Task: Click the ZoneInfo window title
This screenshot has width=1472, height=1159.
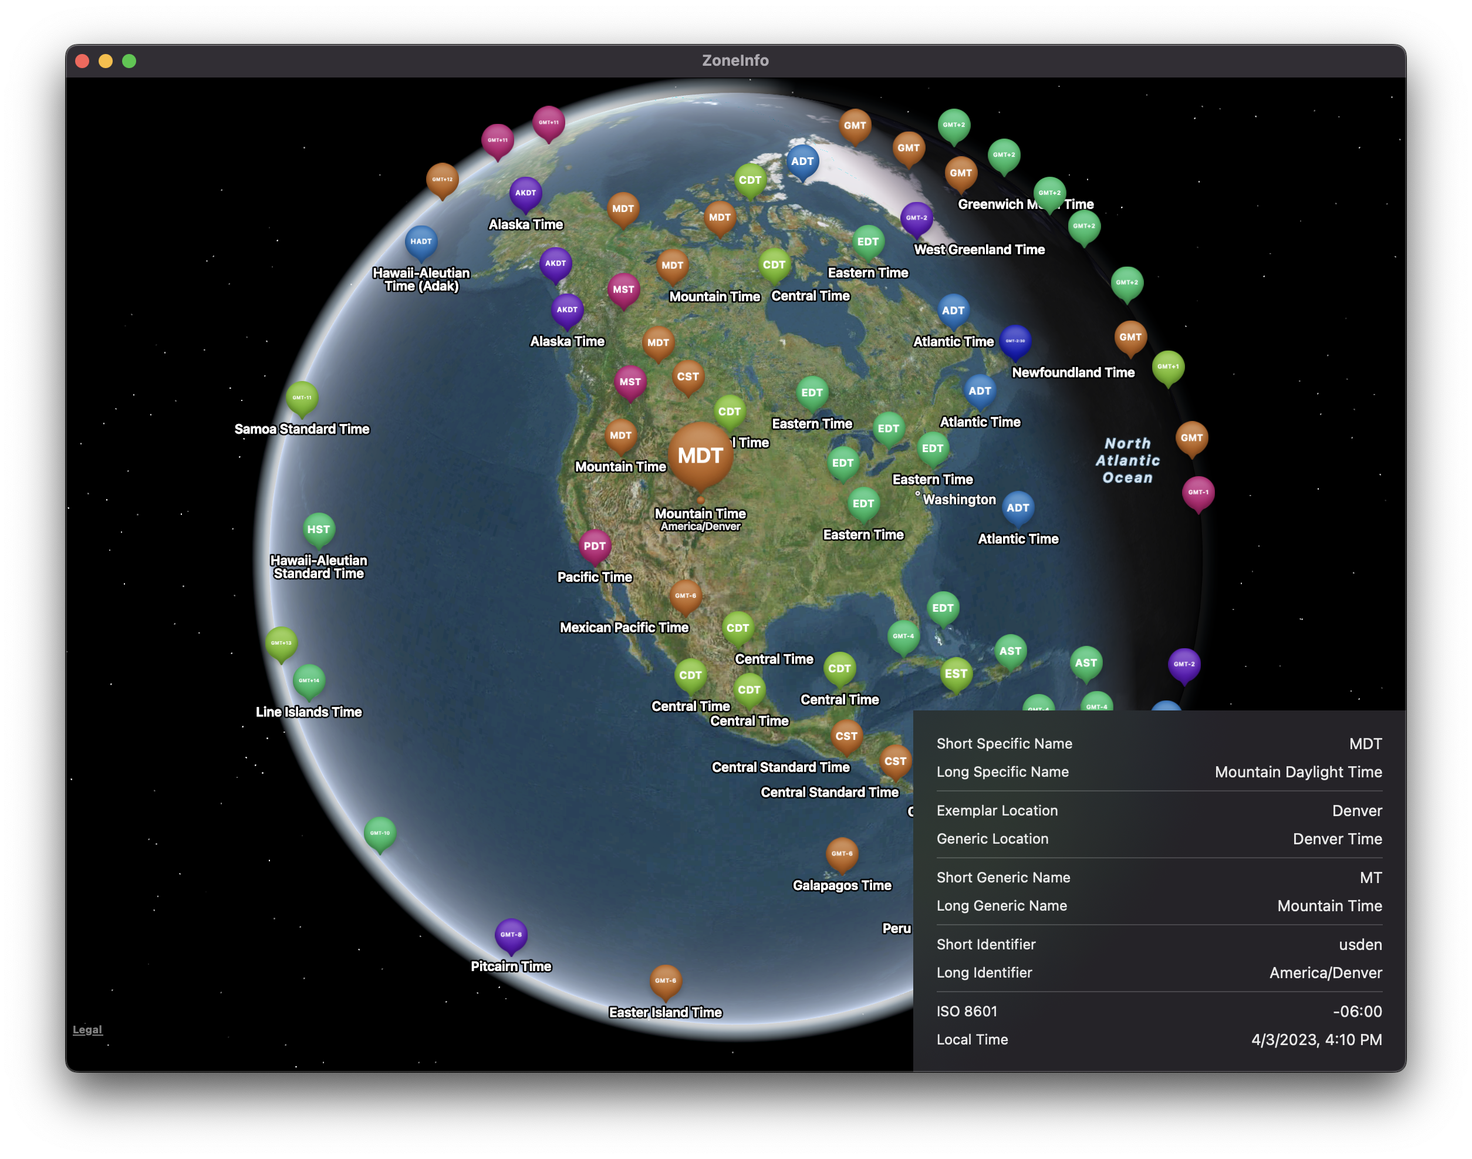Action: tap(735, 60)
